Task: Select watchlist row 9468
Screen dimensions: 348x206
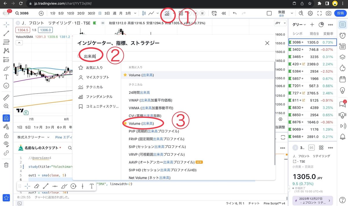Action: tap(313, 137)
